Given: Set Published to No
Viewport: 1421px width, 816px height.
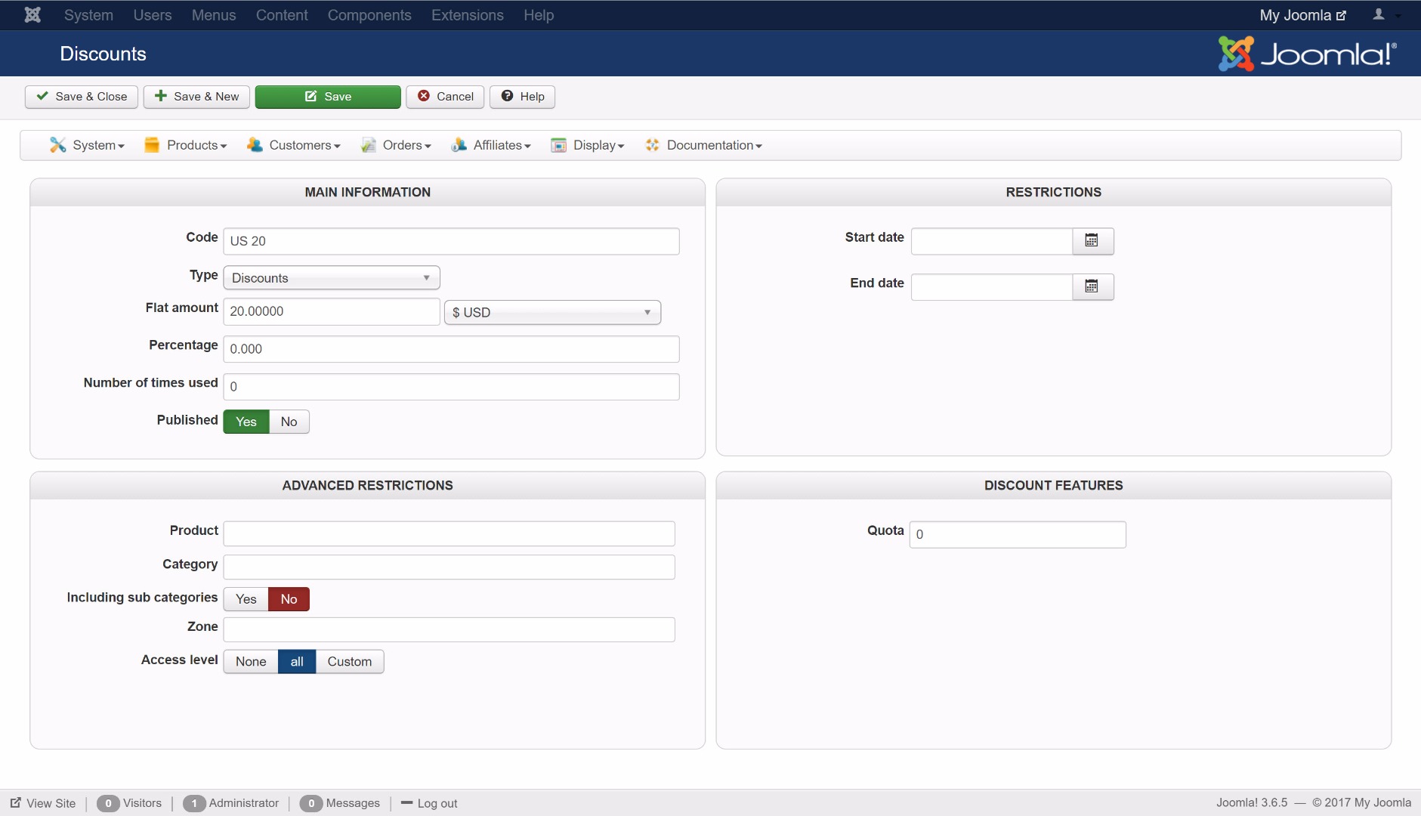Looking at the screenshot, I should [x=289, y=422].
